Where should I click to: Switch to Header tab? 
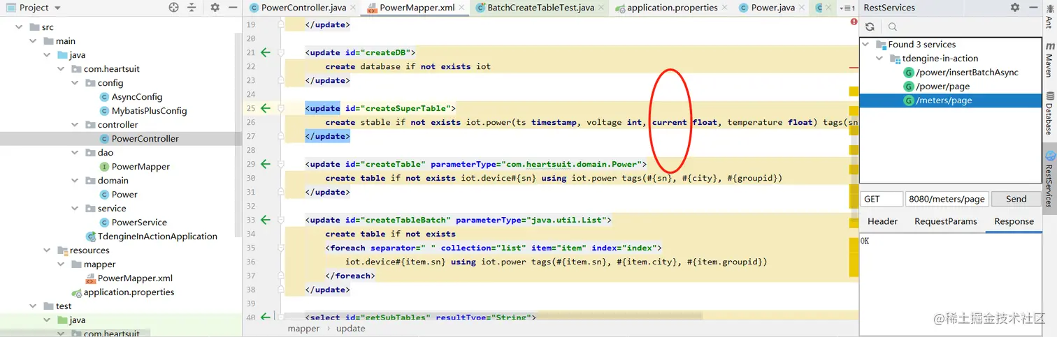pos(882,221)
